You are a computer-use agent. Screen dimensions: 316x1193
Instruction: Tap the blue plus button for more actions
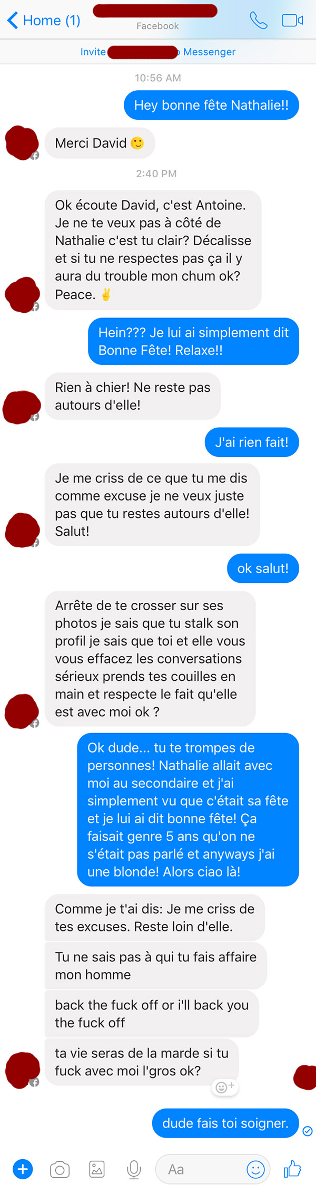23,1169
